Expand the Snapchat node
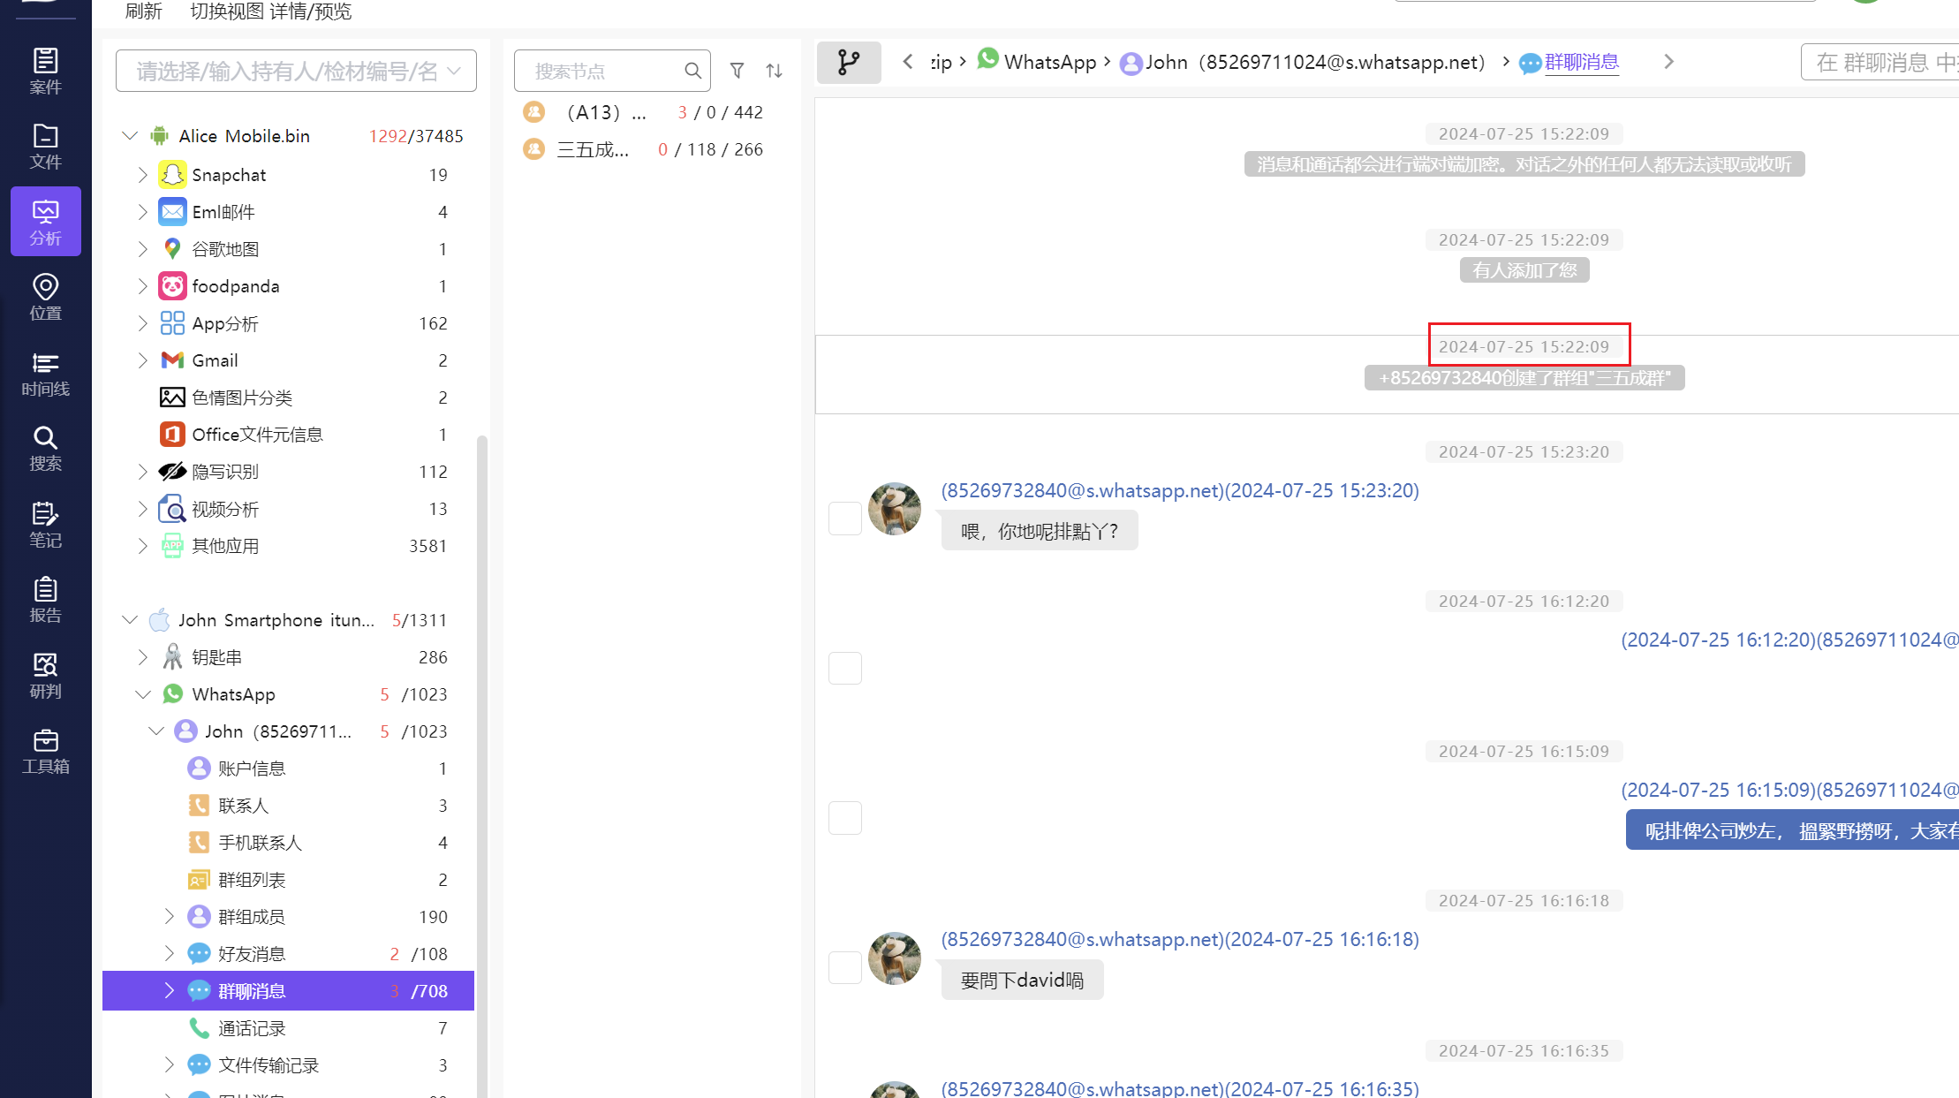This screenshot has width=1959, height=1098. pos(142,174)
